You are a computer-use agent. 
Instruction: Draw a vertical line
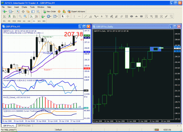[74, 16]
